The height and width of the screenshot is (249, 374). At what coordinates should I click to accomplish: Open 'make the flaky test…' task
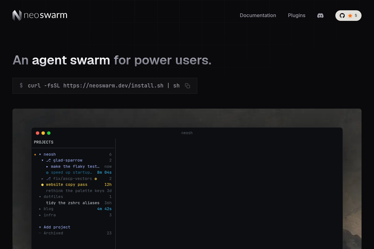click(x=75, y=167)
